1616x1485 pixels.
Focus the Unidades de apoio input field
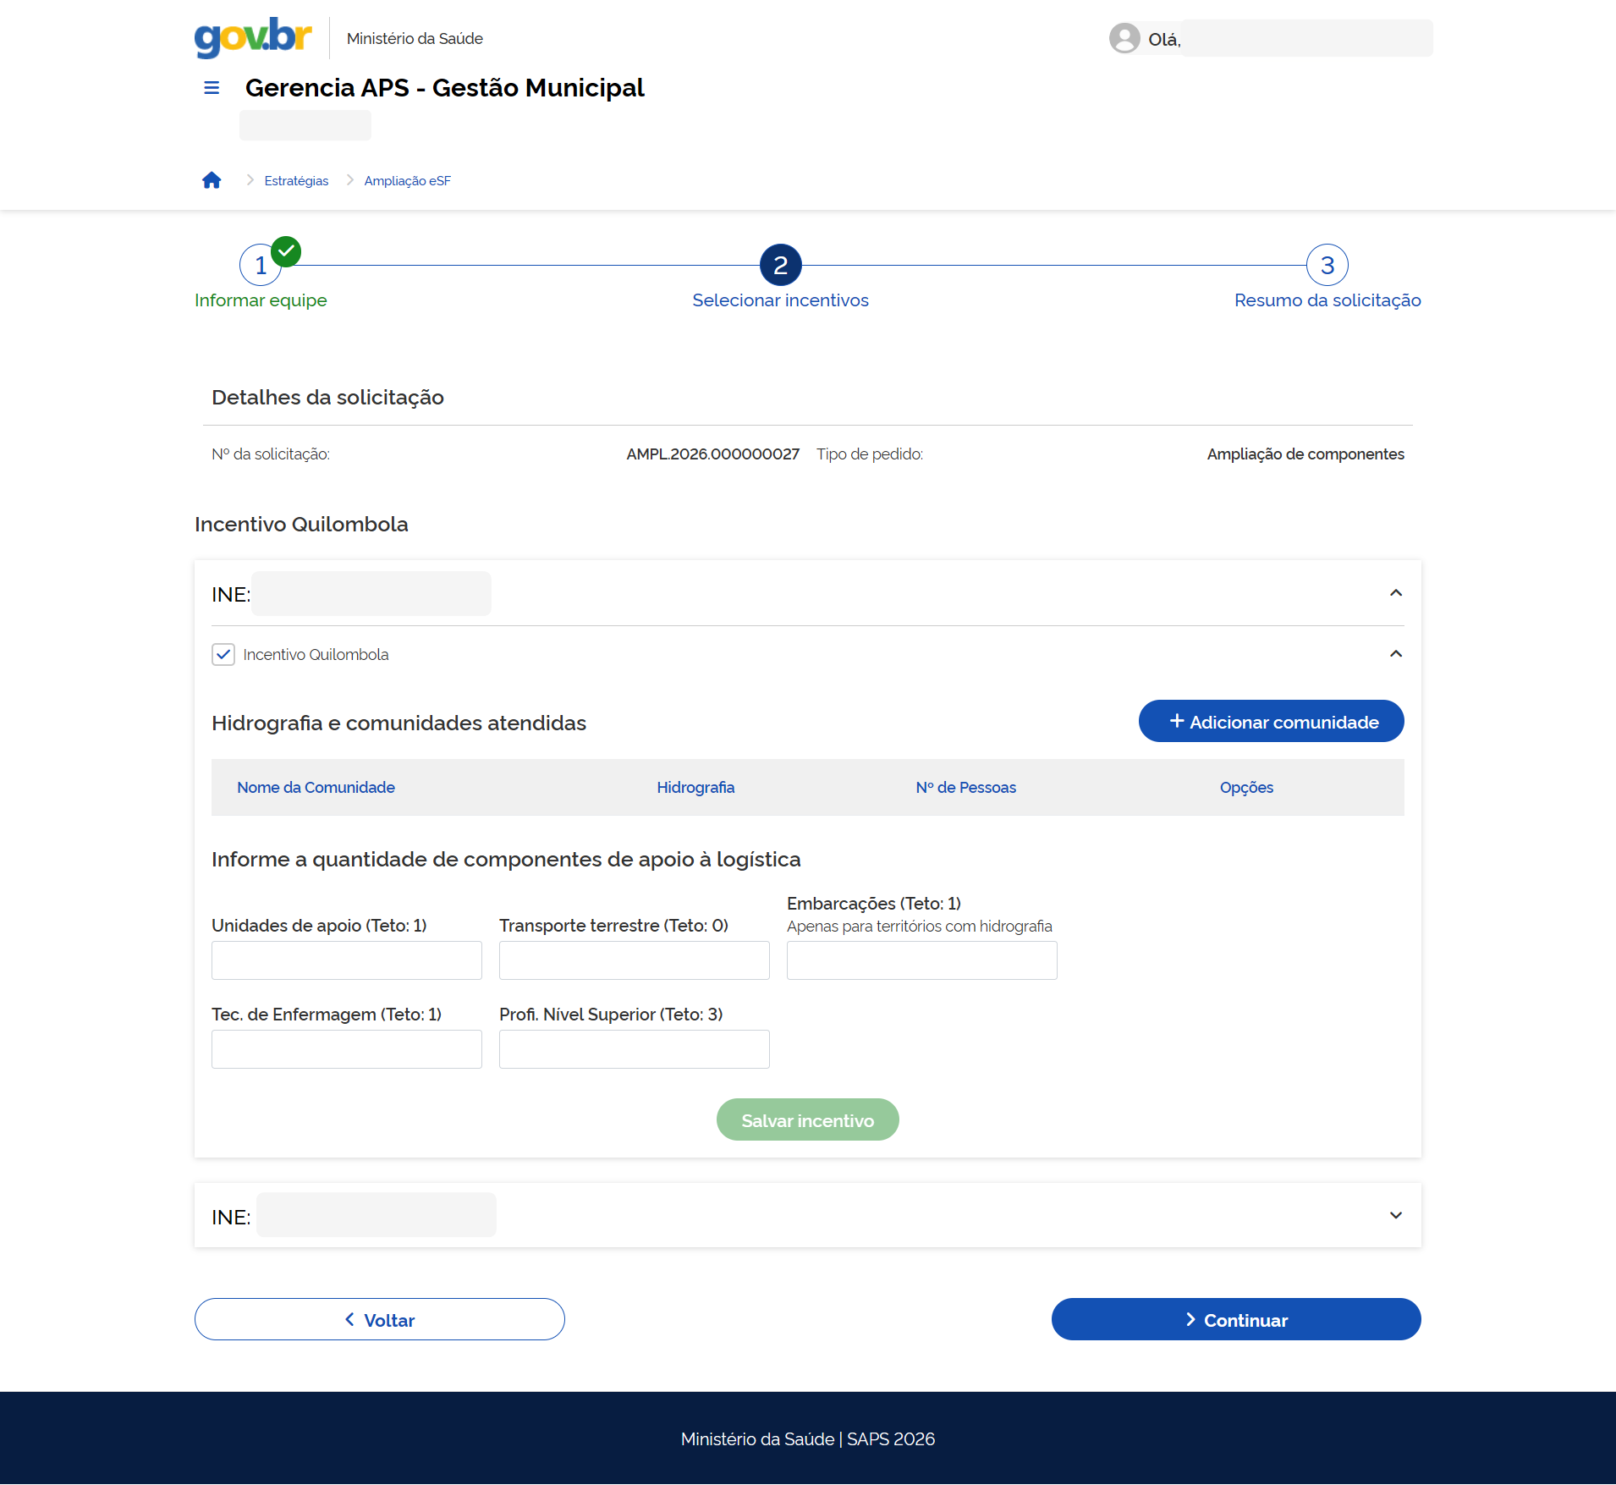347,961
